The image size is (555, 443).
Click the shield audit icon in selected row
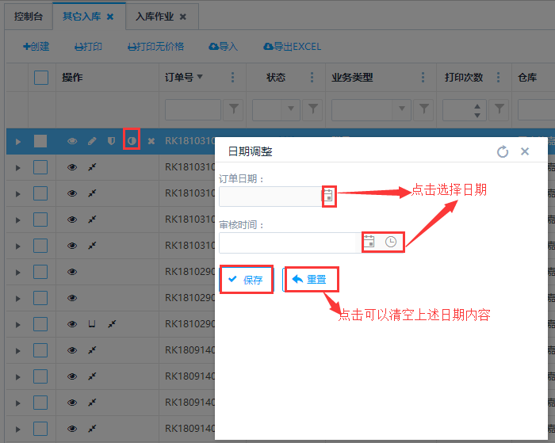click(111, 141)
